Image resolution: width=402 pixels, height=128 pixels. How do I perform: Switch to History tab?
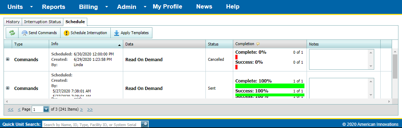[x=13, y=22]
